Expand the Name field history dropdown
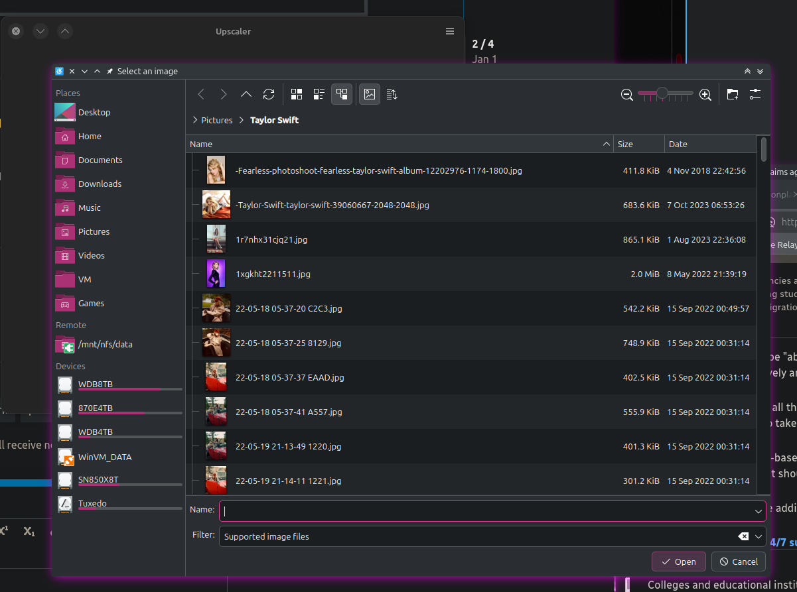 pos(758,511)
